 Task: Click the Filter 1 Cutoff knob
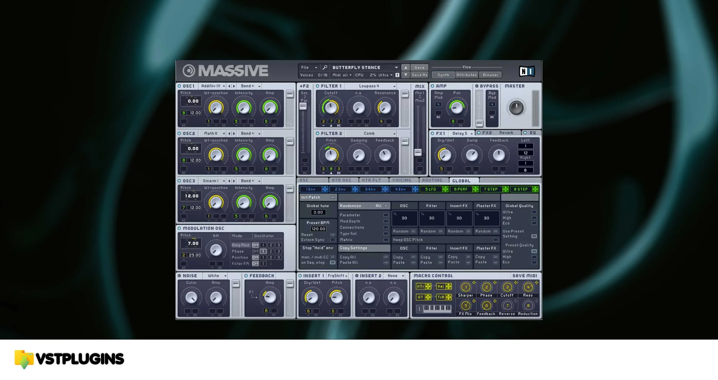tap(331, 108)
